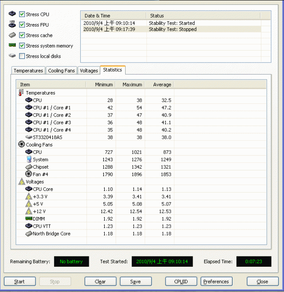Viewport: 284px width, 292px height.
Task: Click the Item column header
Action: point(51,85)
